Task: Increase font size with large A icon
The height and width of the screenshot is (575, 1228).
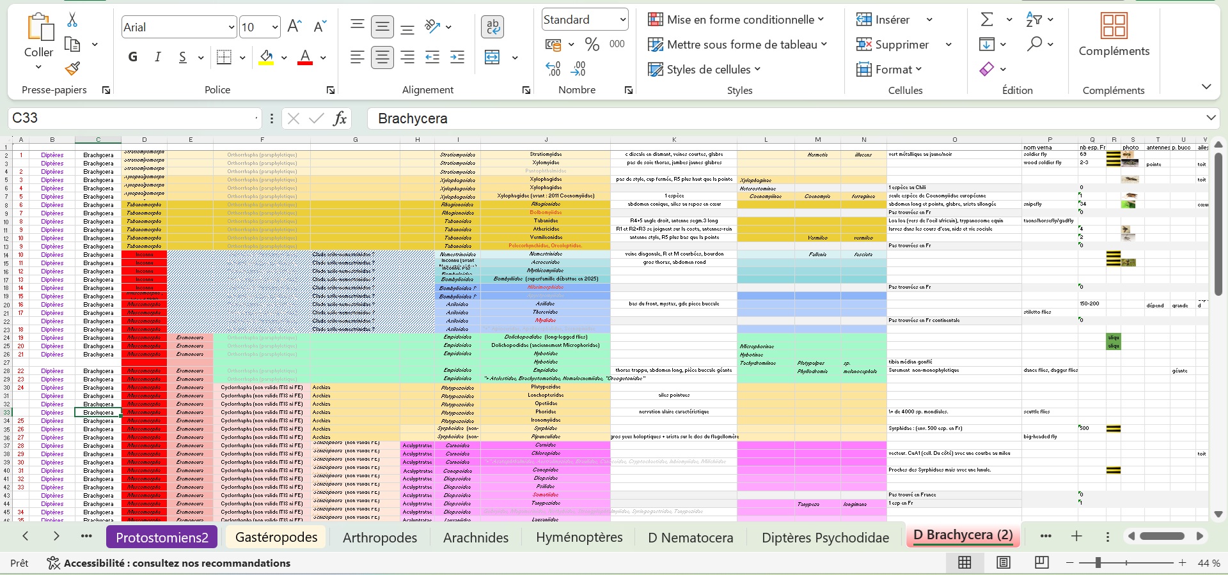Action: click(294, 26)
